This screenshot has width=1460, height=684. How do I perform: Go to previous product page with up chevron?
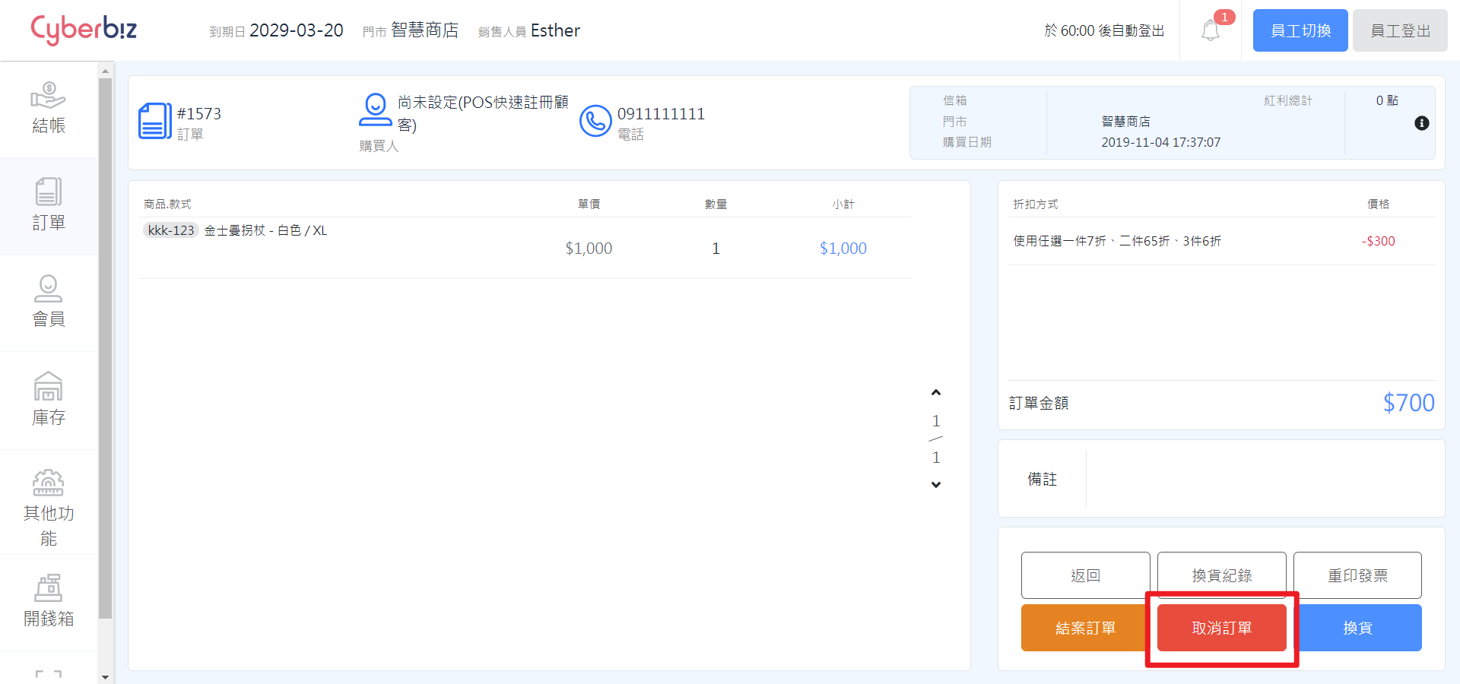936,393
